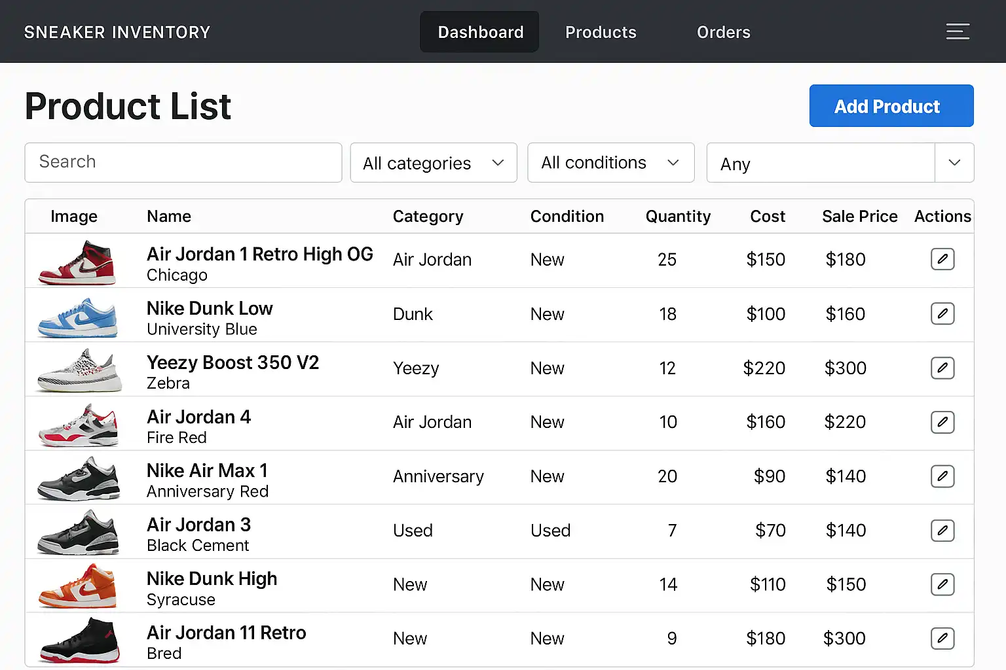1006x670 pixels.
Task: Expand the Any dropdown arrow
Action: click(954, 163)
